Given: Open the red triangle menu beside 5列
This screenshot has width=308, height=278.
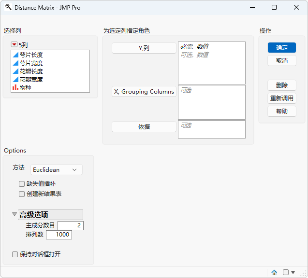Looking at the screenshot, I should tap(14, 44).
